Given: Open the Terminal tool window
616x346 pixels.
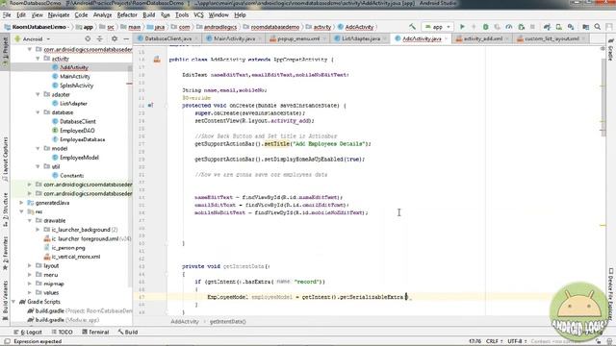Looking at the screenshot, I should pyautogui.click(x=95, y=333).
